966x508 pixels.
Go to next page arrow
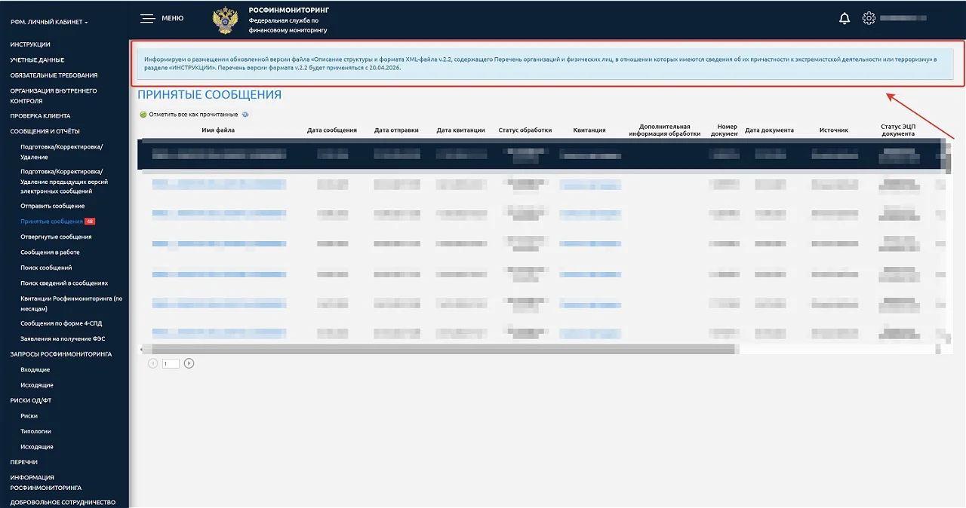click(189, 363)
